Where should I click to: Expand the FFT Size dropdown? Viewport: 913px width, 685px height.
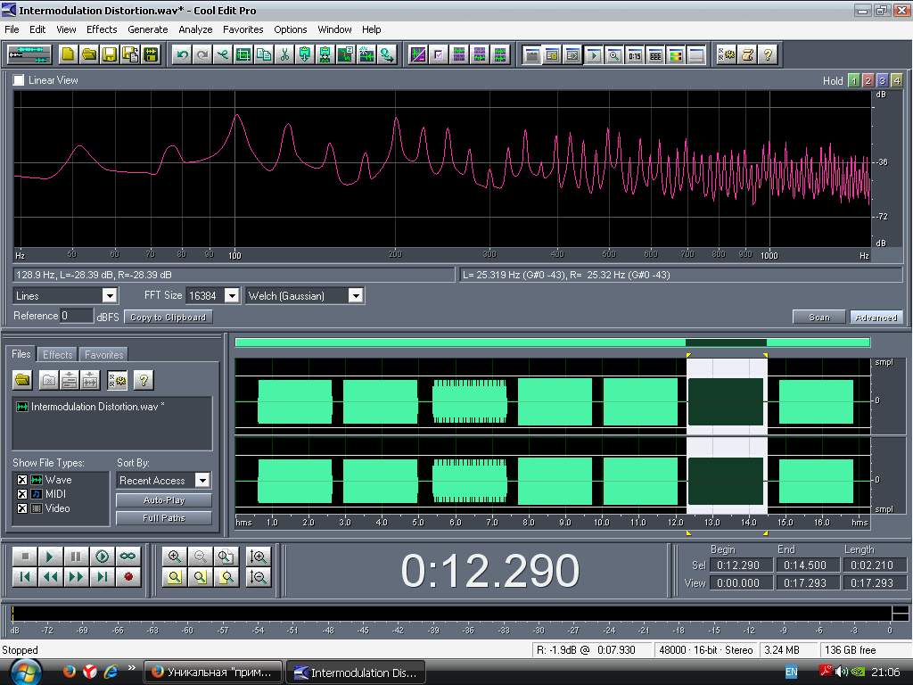tap(231, 295)
